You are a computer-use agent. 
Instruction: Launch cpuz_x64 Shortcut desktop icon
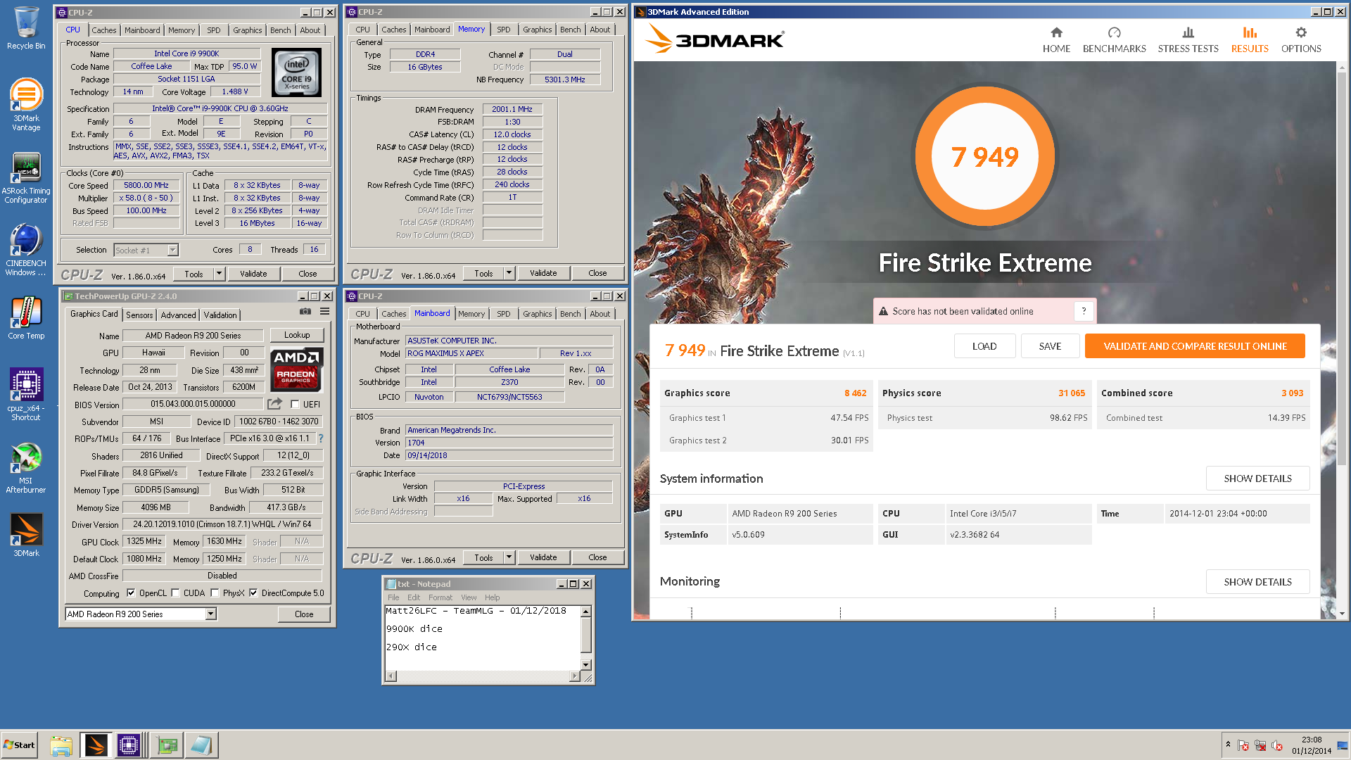click(26, 394)
